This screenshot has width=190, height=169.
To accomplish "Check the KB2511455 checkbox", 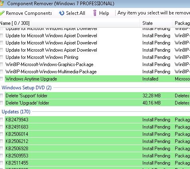I will click(1, 163).
